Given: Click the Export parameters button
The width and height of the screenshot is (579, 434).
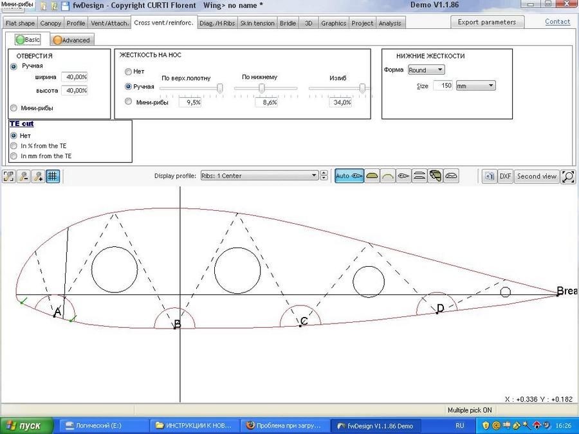Looking at the screenshot, I should pos(486,22).
